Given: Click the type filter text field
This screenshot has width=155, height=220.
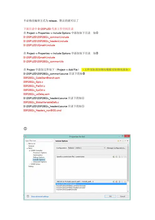Looking at the screenshot, I should click(x=39, y=141).
